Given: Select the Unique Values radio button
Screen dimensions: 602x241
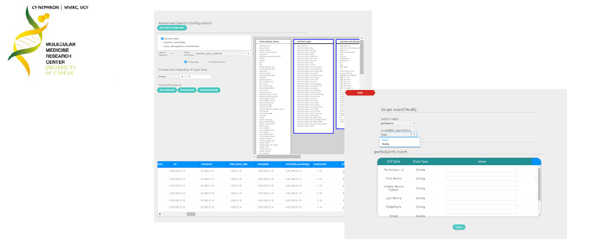Looking at the screenshot, I should pos(207,62).
